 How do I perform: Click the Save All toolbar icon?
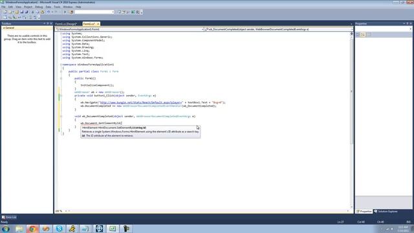click(27, 12)
